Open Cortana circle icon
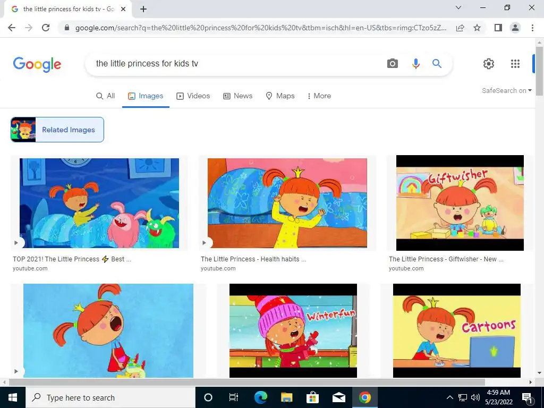544x408 pixels. click(208, 397)
